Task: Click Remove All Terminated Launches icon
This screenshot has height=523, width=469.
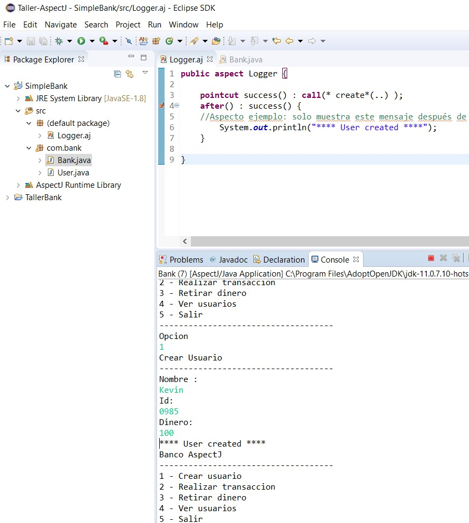Action: coord(456,258)
